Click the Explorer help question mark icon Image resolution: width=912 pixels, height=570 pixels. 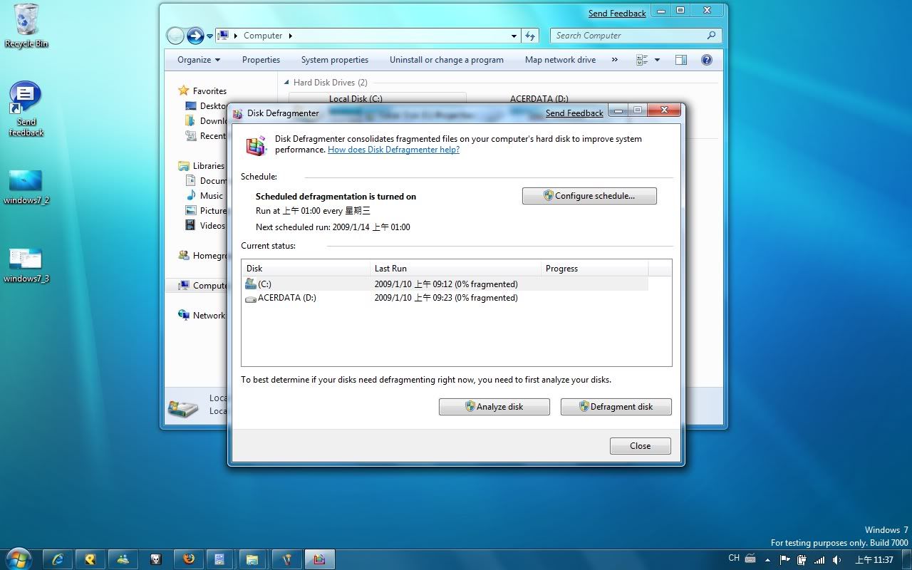click(707, 60)
